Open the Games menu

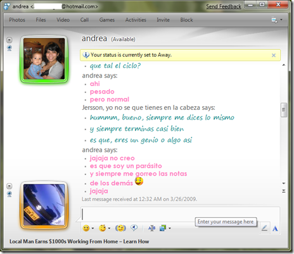(x=107, y=20)
